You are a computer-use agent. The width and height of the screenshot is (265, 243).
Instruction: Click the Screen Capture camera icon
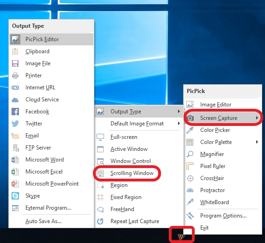coord(190,118)
